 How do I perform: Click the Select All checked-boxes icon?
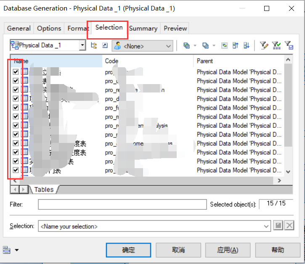[186, 46]
